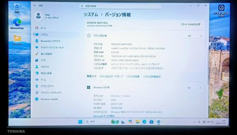Click the 時刻と言語 globe icon
Screen dimensions: 237x135
(x=37, y=73)
